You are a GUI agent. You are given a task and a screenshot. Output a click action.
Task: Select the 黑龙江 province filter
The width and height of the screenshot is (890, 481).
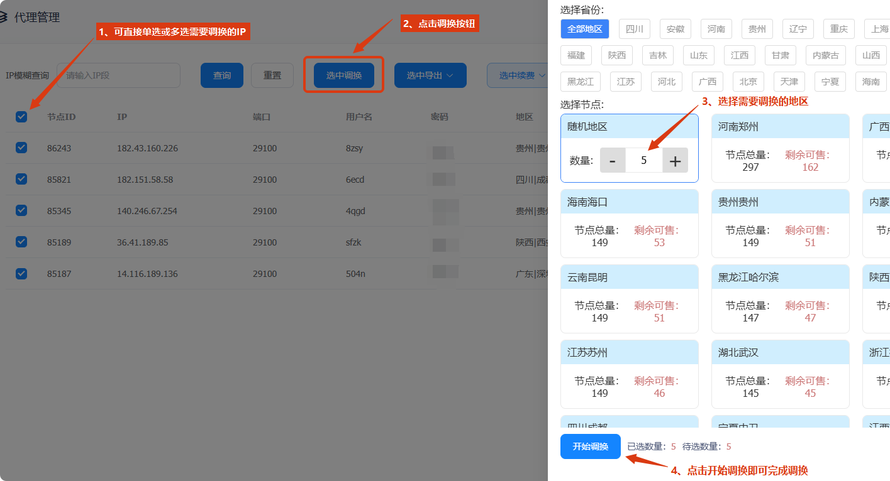(581, 82)
